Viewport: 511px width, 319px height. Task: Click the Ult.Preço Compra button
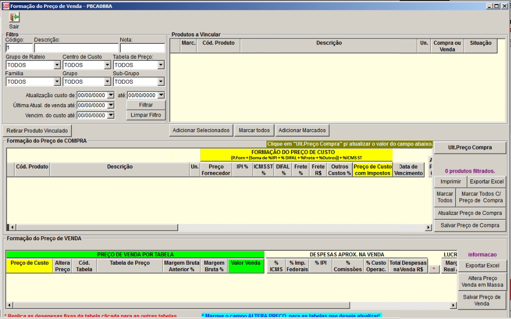click(470, 148)
